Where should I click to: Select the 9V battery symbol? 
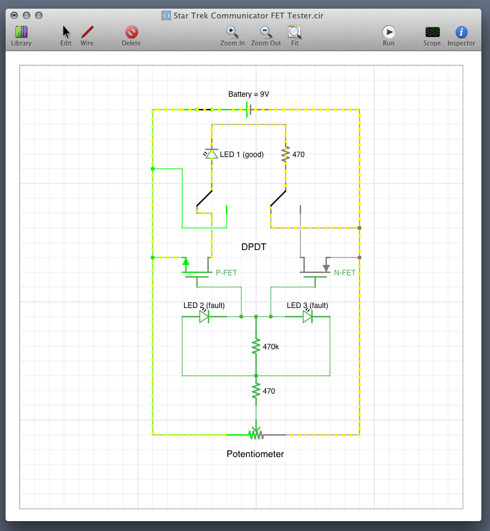(249, 110)
